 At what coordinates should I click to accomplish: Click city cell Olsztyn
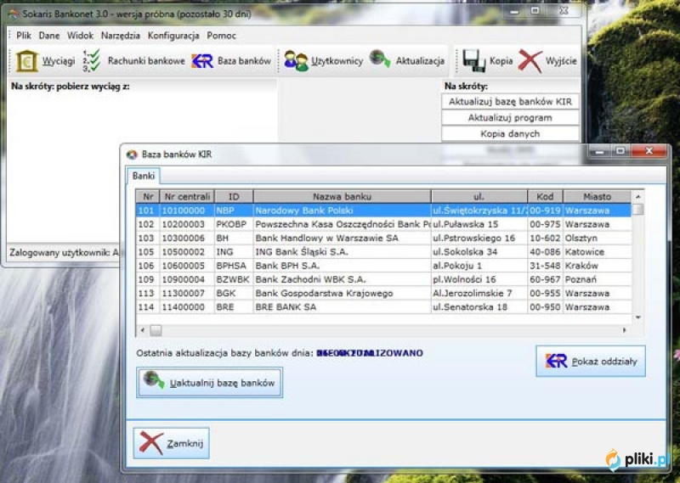[x=598, y=238]
